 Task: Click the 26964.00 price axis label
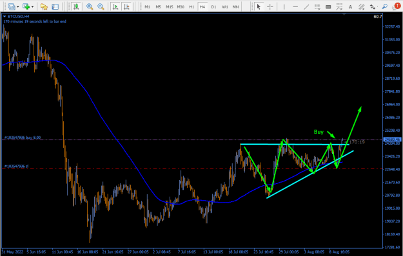coord(392,105)
